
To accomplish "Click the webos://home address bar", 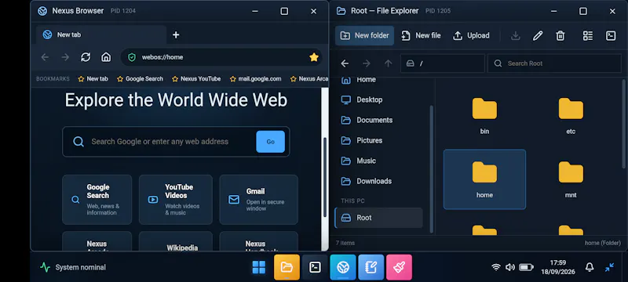I will coord(221,57).
